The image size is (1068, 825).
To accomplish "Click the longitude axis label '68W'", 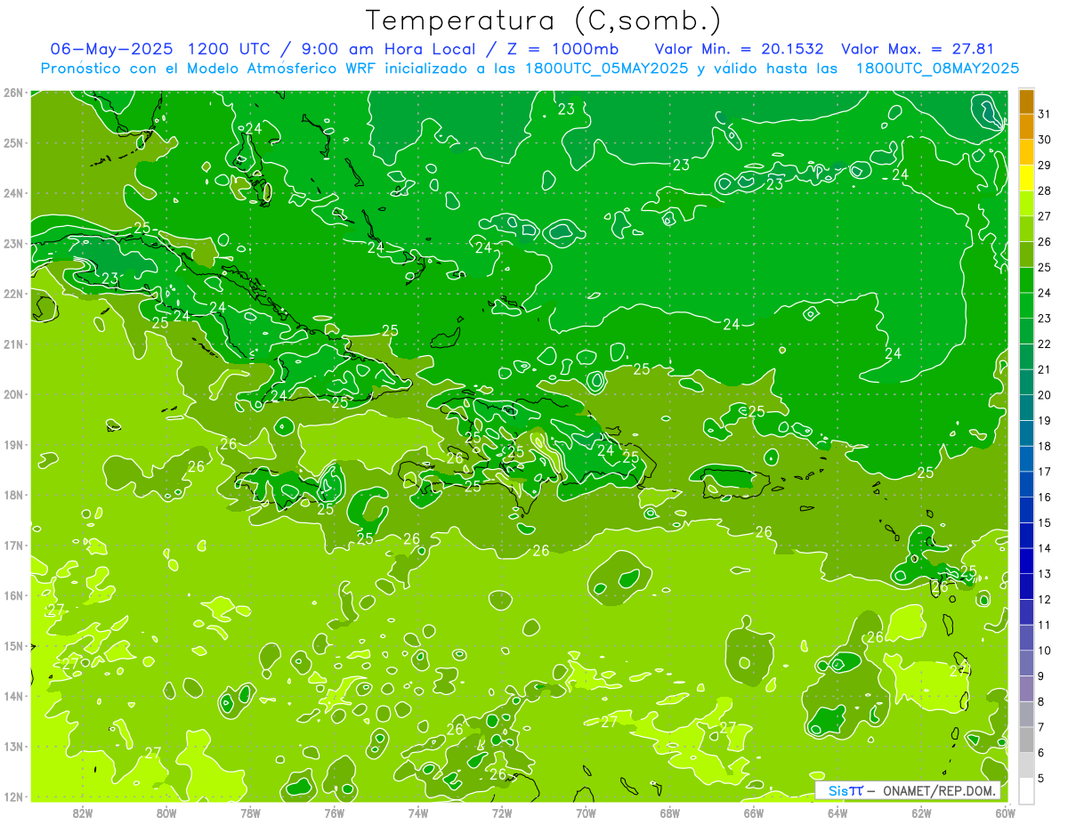I will (670, 812).
